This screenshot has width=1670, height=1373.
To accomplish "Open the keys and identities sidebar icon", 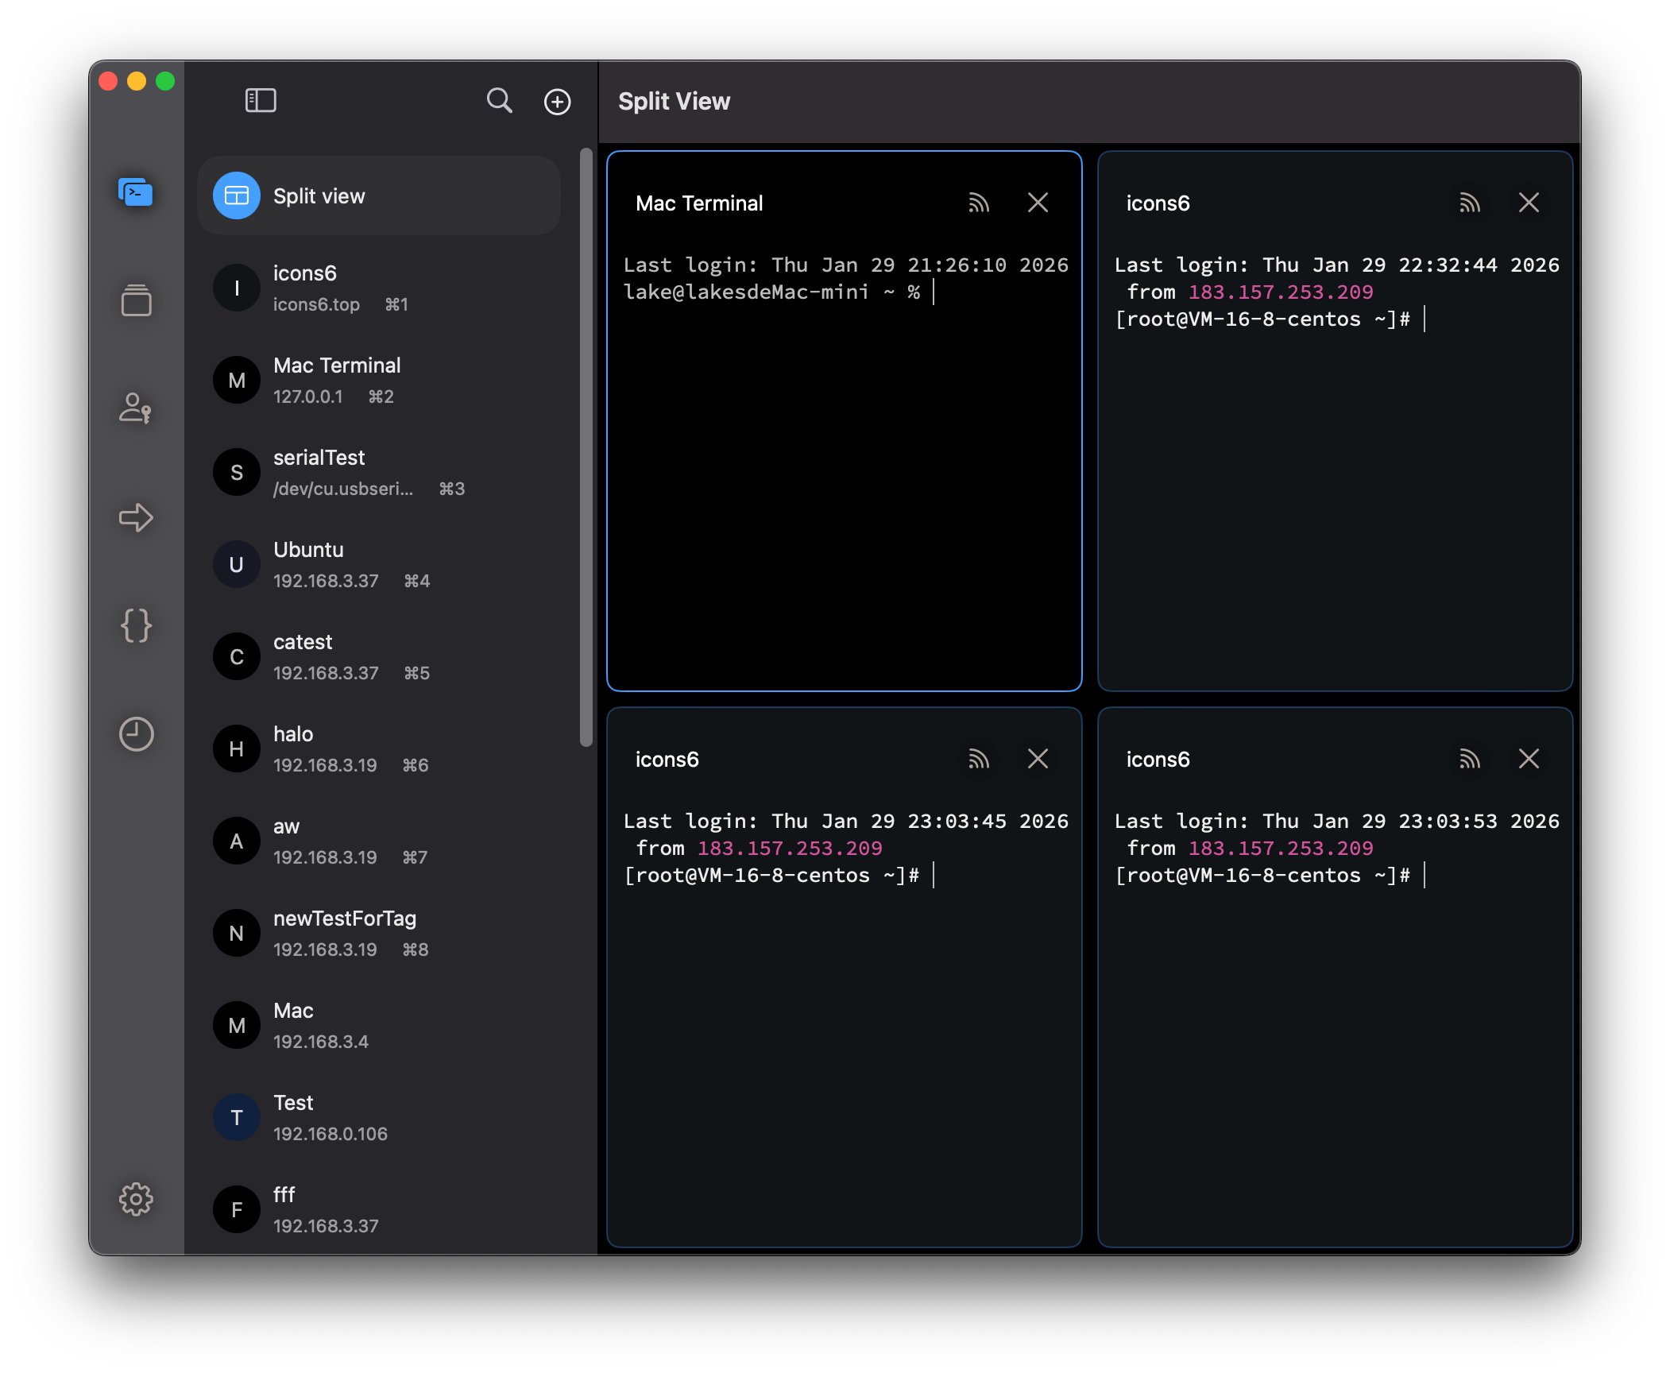I will (136, 408).
